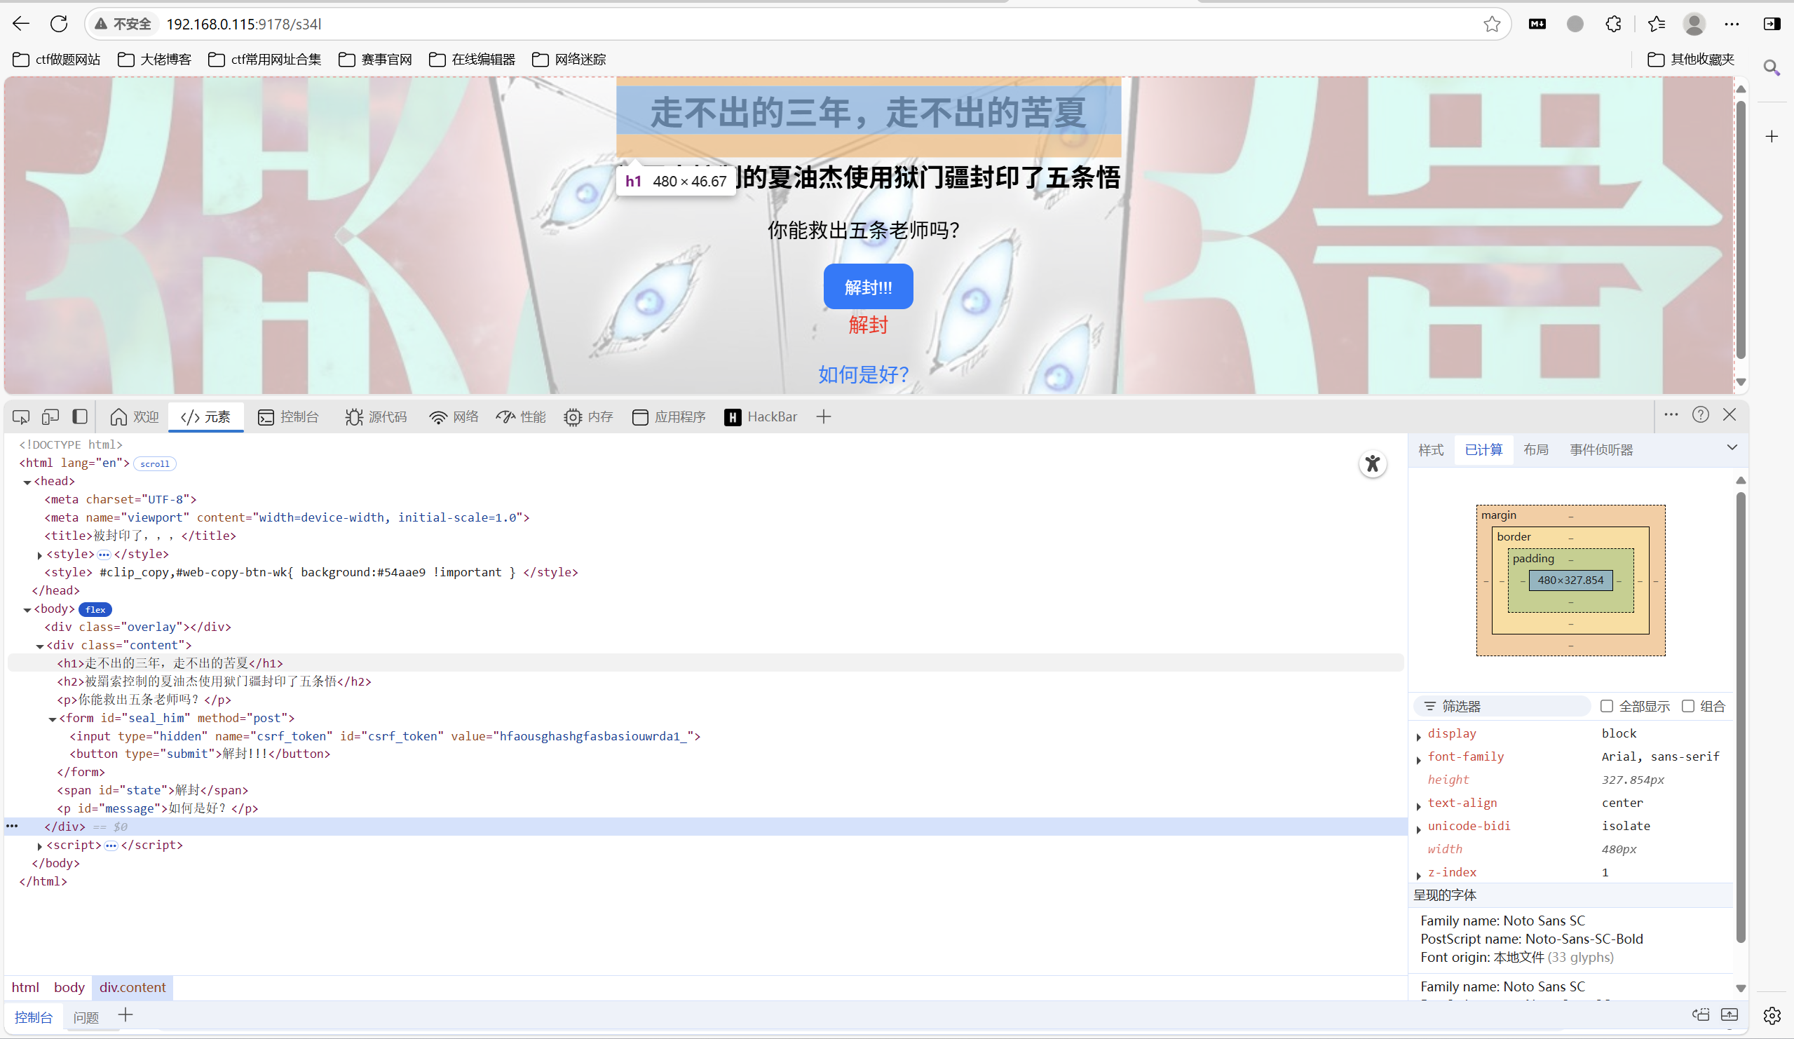Image resolution: width=1794 pixels, height=1039 pixels.
Task: Open the 事件侦听器 pane tab
Action: (x=1601, y=450)
